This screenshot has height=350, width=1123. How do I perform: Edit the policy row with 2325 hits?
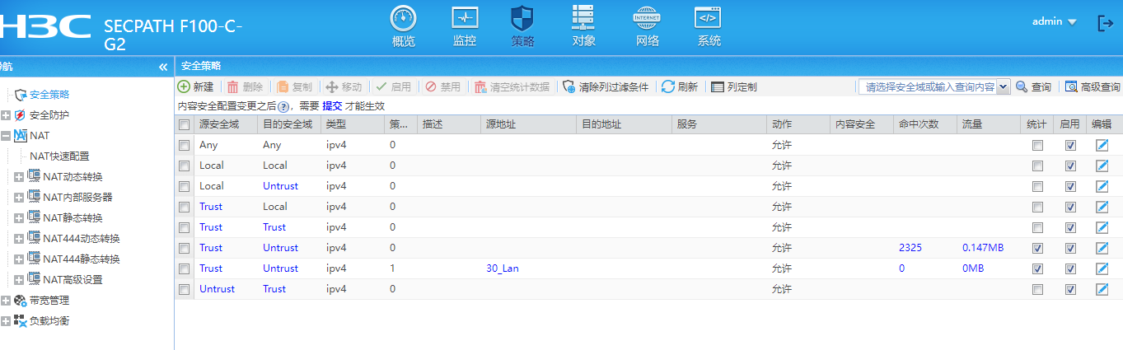[1102, 248]
